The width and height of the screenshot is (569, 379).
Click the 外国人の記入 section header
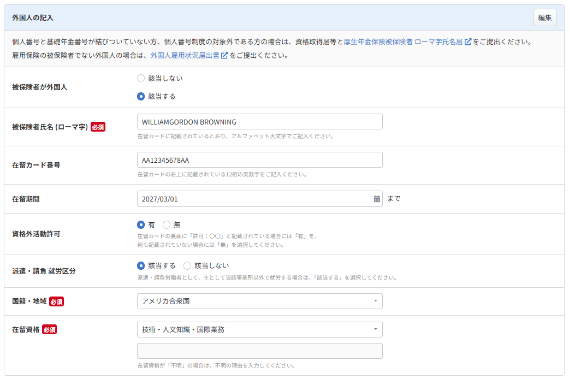point(33,18)
